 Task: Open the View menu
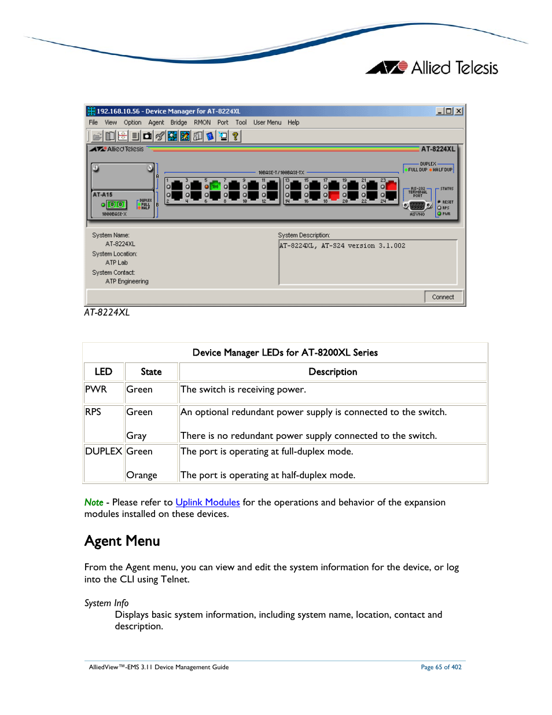(x=111, y=122)
